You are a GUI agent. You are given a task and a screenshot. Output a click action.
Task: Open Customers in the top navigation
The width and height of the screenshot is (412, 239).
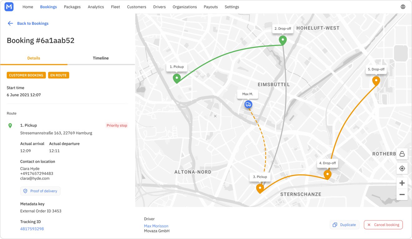coord(137,7)
